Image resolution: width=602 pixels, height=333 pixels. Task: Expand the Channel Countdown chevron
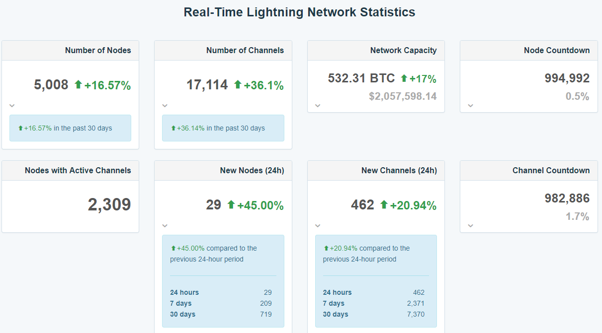click(x=470, y=225)
